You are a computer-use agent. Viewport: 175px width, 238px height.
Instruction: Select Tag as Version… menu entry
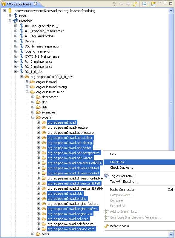139,176
